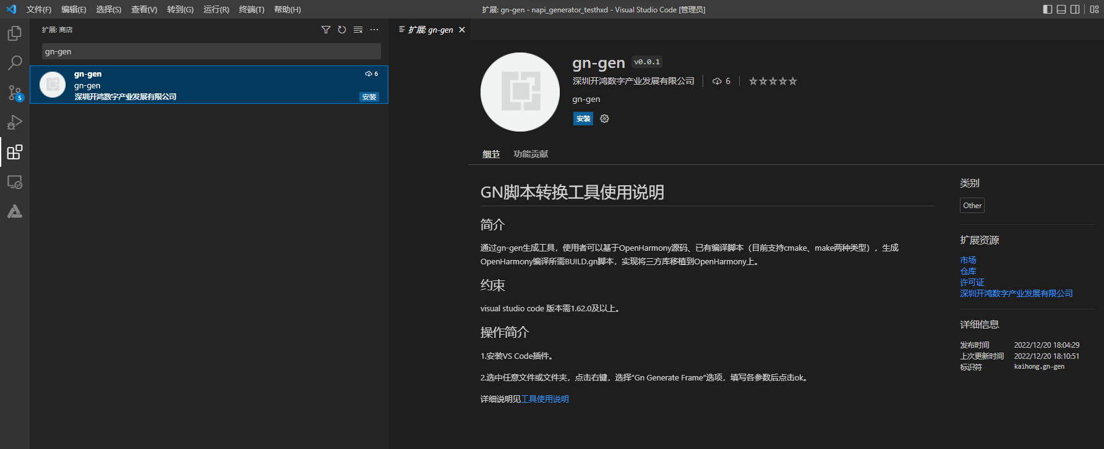The width and height of the screenshot is (1104, 449).
Task: Open the Explorer view in activity bar
Action: (15, 33)
